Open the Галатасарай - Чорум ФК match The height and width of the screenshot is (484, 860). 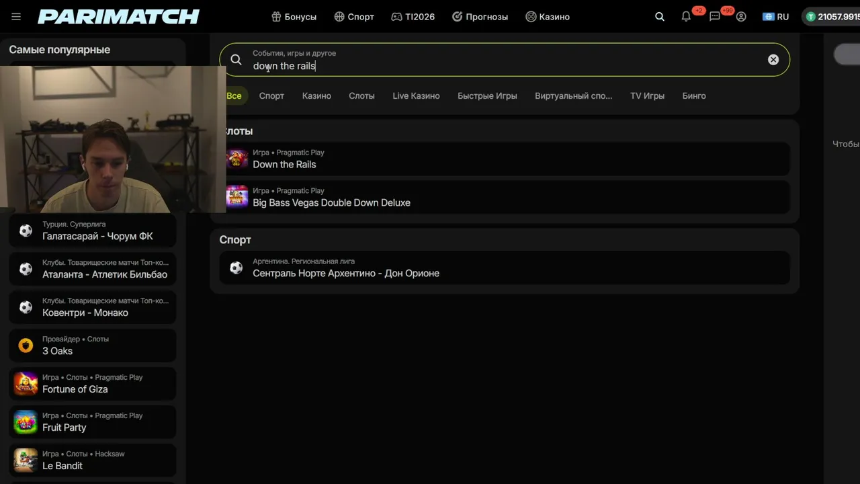coord(93,231)
